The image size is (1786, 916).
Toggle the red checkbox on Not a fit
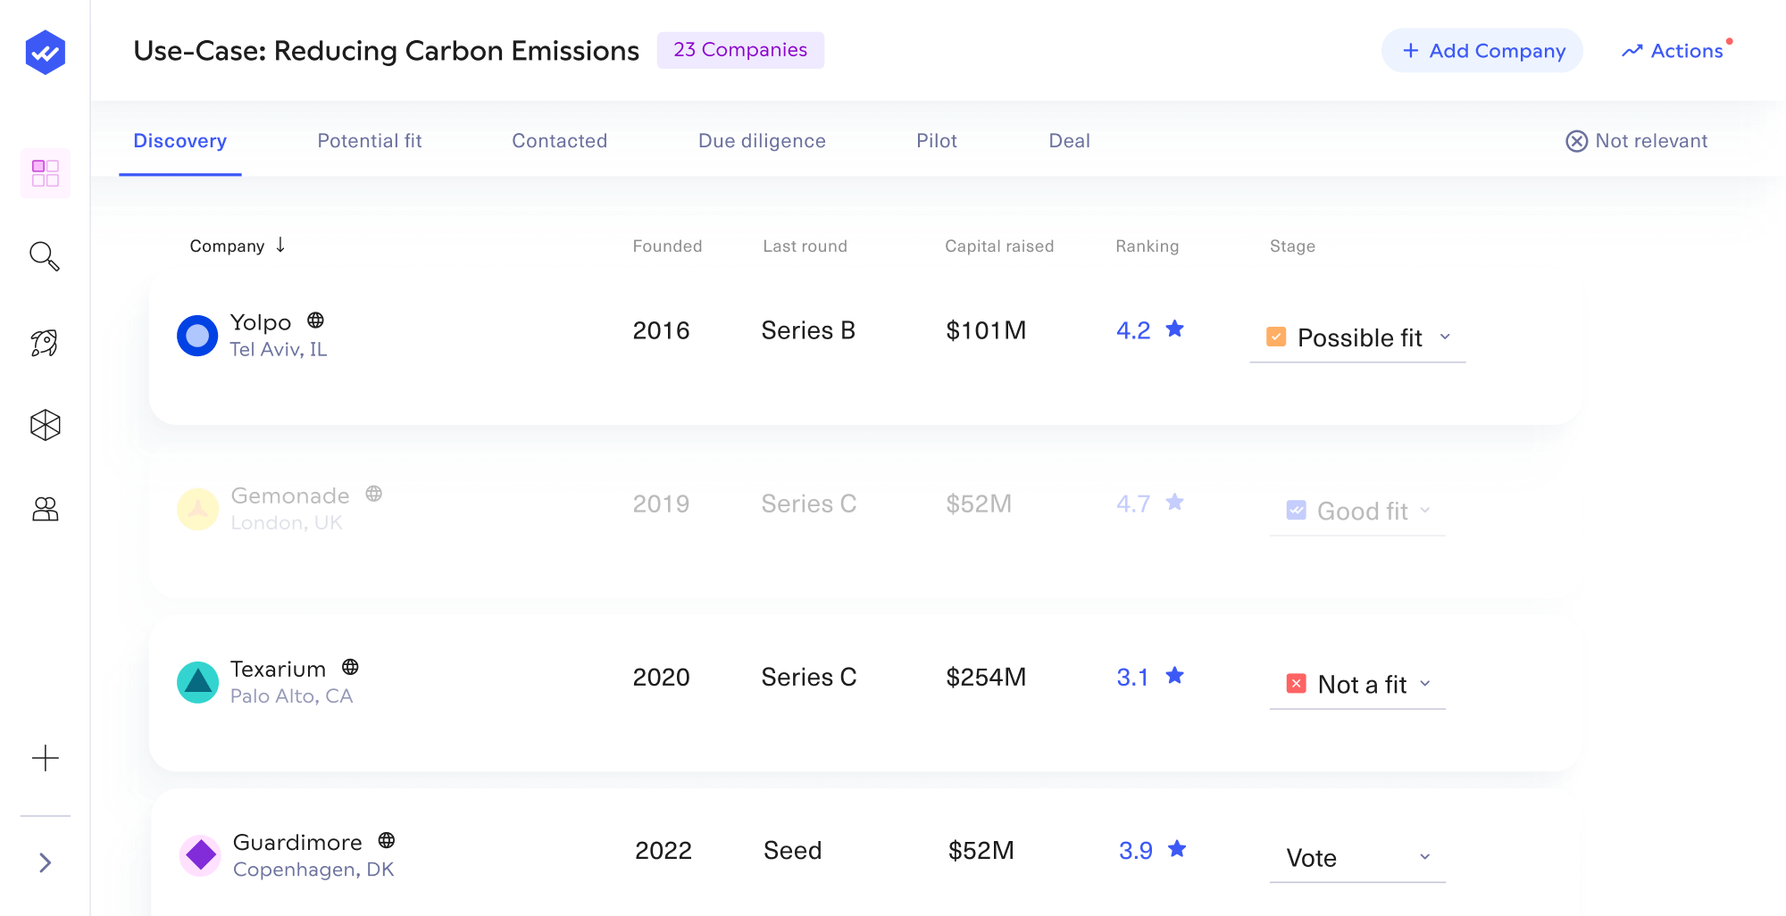1297,683
